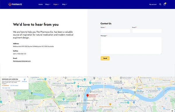The image size is (175, 112).
Task: Click the Buckingham Palace map marker
Action: pyautogui.click(x=64, y=99)
